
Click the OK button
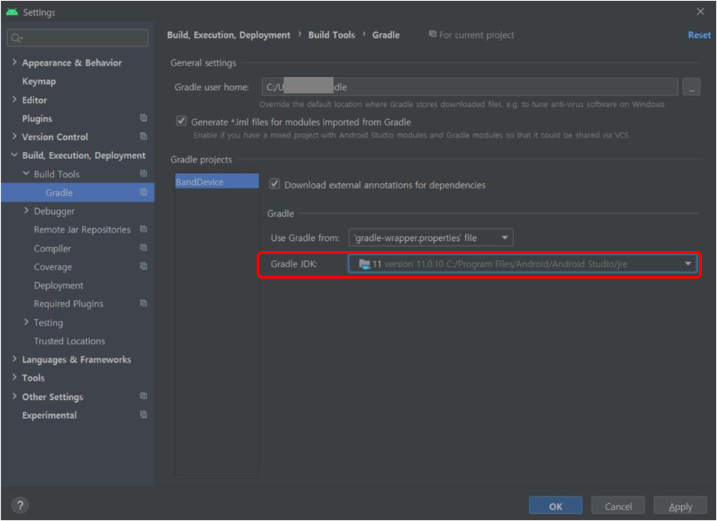pyautogui.click(x=556, y=506)
